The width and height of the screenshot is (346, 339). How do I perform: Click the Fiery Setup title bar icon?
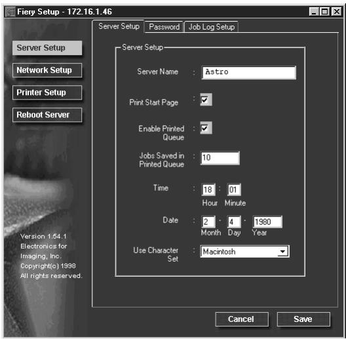[x=10, y=12]
